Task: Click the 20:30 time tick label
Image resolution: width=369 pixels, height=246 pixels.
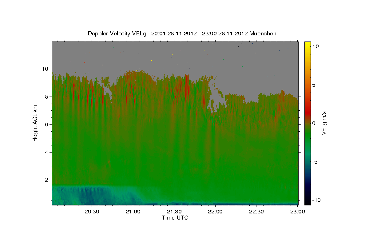Action: coord(92,212)
